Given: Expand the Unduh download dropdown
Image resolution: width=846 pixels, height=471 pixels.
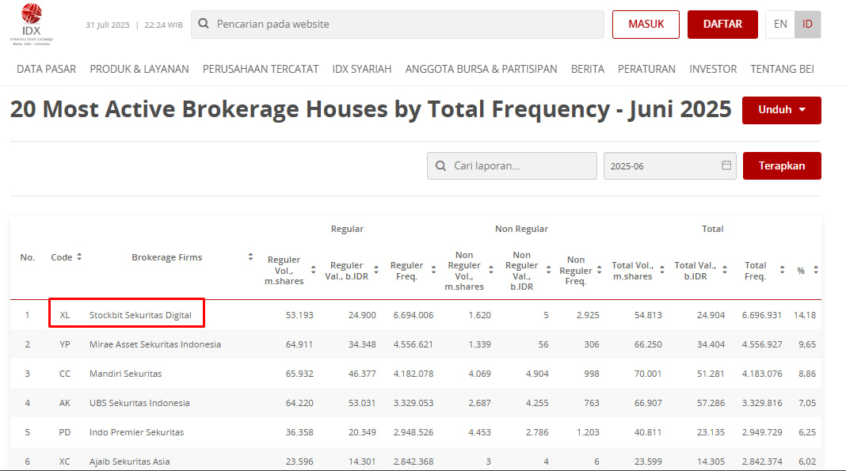Looking at the screenshot, I should point(781,110).
